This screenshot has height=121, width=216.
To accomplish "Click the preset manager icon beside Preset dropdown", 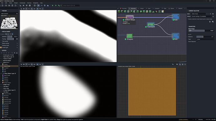I will 213,17.
